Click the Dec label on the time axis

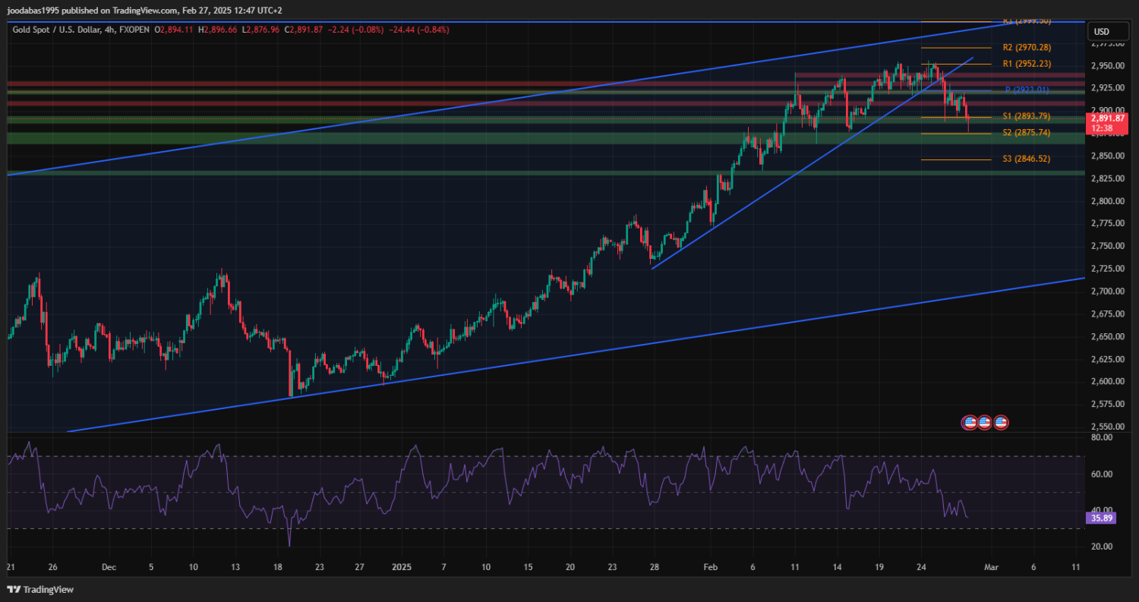107,567
